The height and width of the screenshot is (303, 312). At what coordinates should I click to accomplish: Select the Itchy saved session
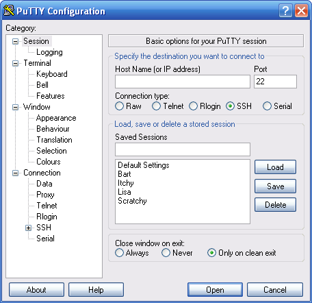126,183
